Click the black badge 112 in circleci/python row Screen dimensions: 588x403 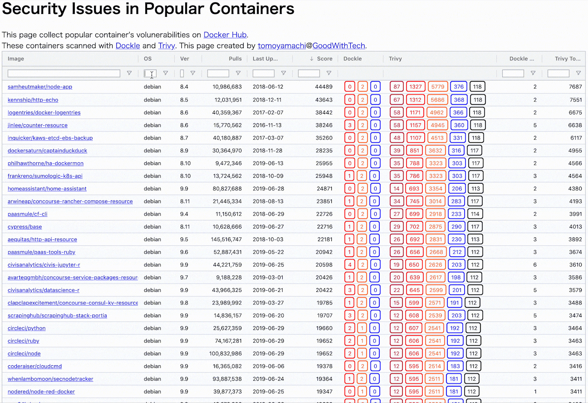pos(473,328)
